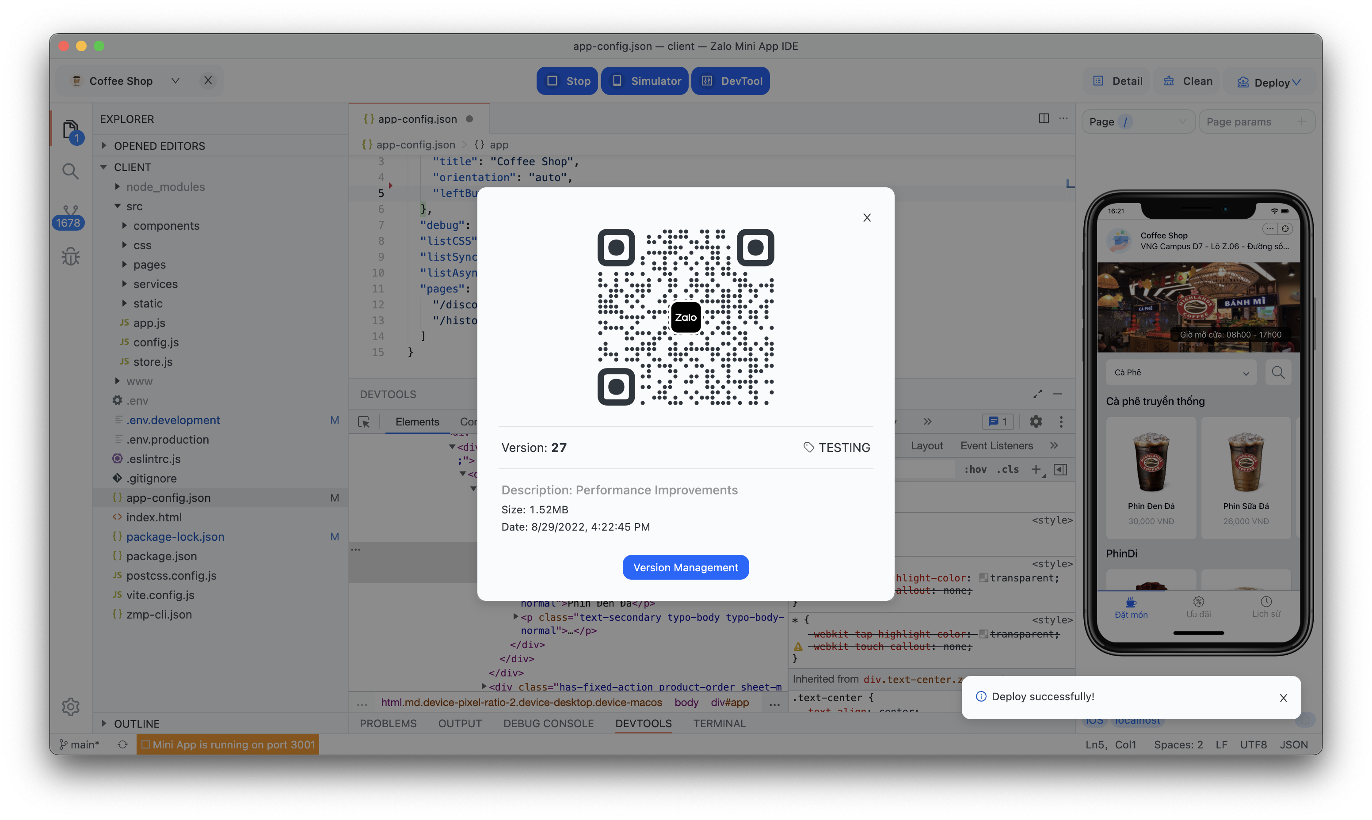Open Cà Phê category dropdown in simulator

point(1181,372)
